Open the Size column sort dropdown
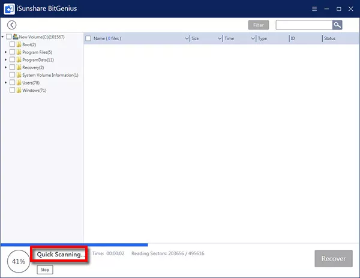 point(220,38)
